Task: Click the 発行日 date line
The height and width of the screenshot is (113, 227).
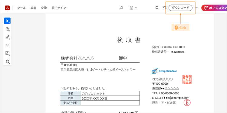Action: pyautogui.click(x=168, y=47)
